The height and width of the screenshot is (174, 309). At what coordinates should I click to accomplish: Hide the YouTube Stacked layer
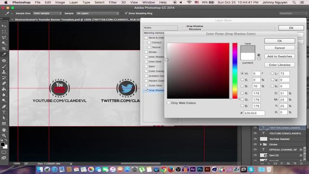[255, 139]
